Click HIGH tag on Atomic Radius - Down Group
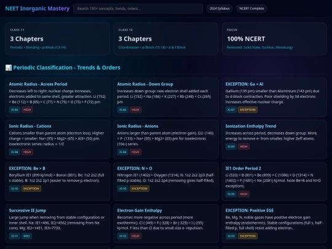 [x=135, y=109]
